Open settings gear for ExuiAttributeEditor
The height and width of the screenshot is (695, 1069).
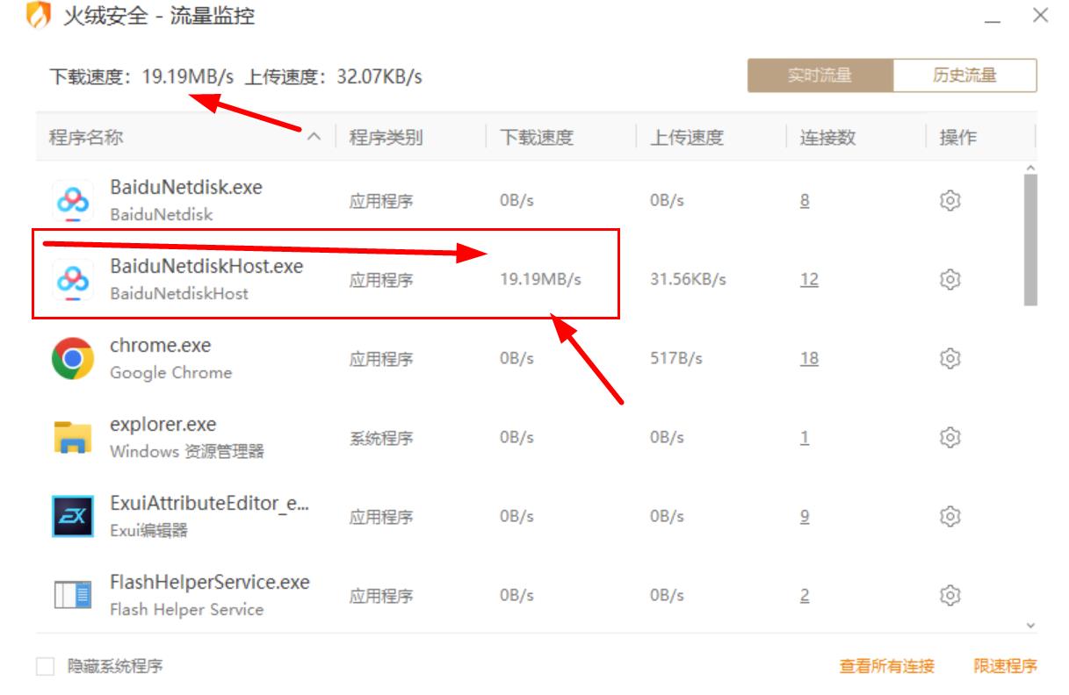click(950, 516)
